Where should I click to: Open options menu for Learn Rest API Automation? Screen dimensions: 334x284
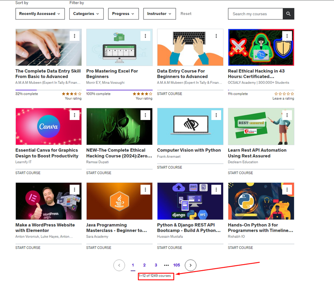(287, 115)
